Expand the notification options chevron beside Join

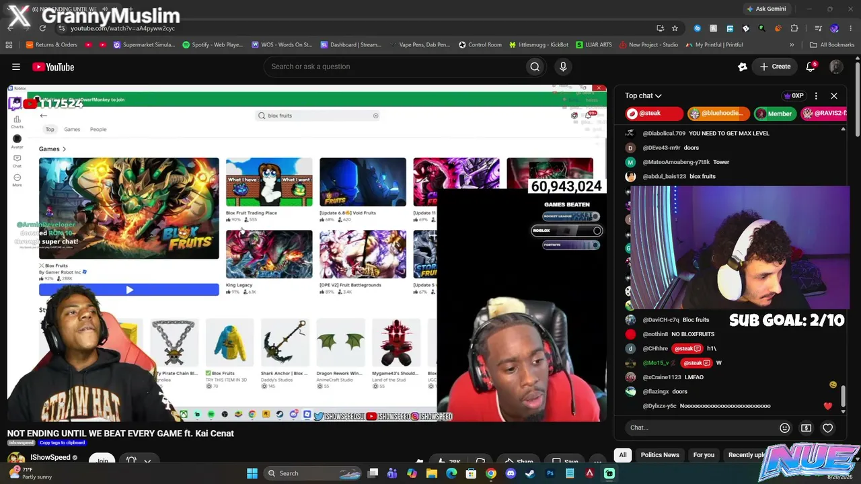point(147,461)
